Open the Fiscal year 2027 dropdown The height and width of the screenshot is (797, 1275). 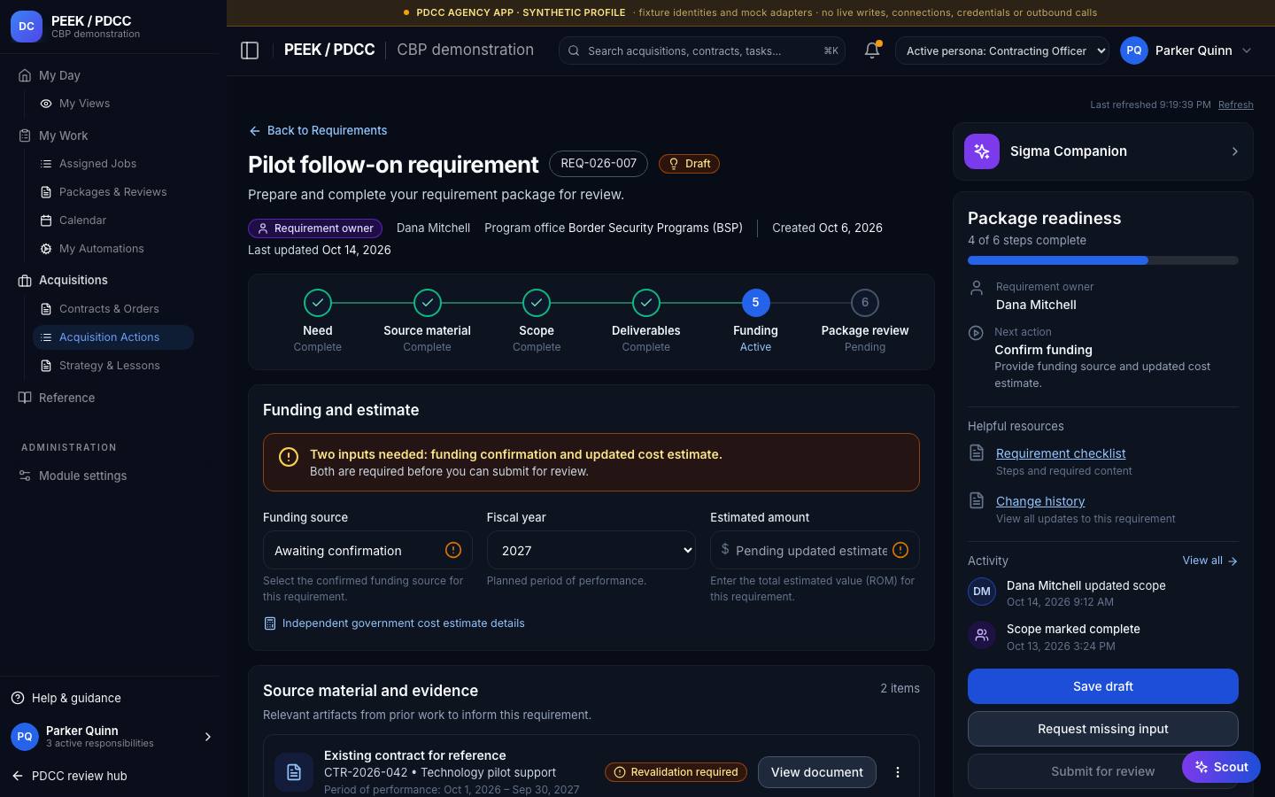[x=591, y=550]
